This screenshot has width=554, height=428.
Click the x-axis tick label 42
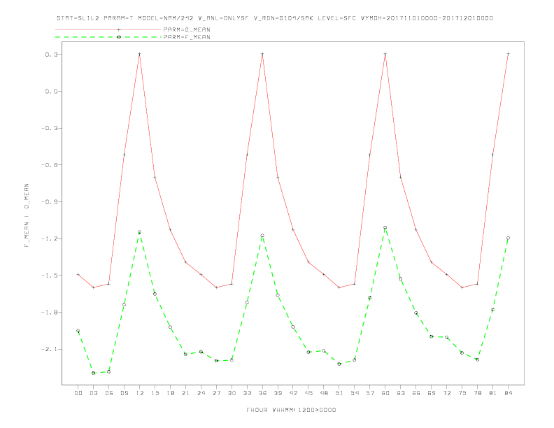tap(293, 393)
